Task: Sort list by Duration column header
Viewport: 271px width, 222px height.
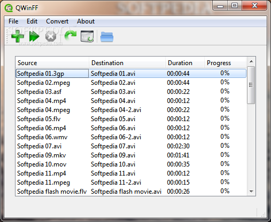Action: click(x=185, y=63)
